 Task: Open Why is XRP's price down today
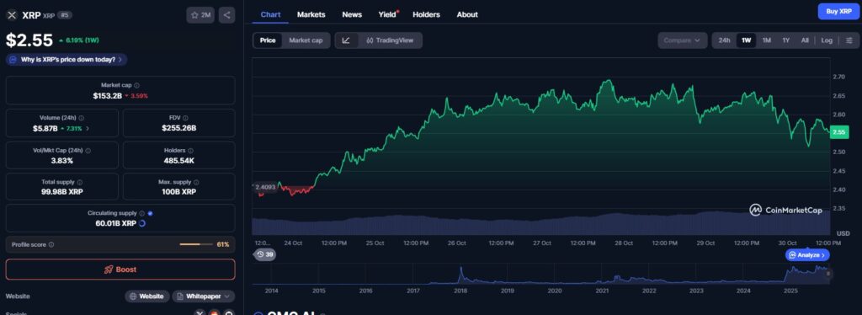pos(67,59)
